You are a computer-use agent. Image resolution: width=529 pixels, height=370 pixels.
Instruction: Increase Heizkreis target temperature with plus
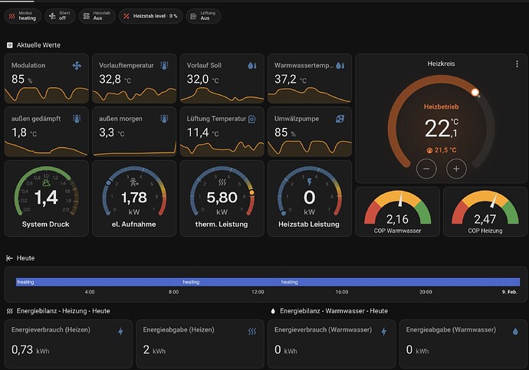(x=456, y=169)
